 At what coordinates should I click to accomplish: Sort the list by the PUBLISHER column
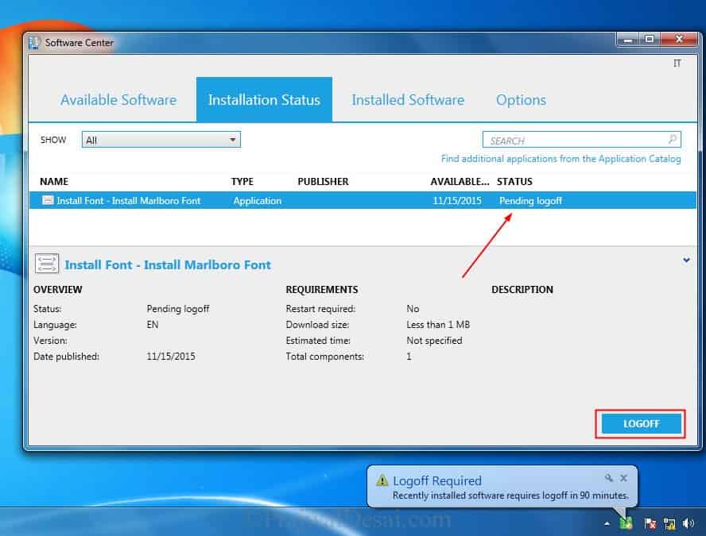coord(323,182)
